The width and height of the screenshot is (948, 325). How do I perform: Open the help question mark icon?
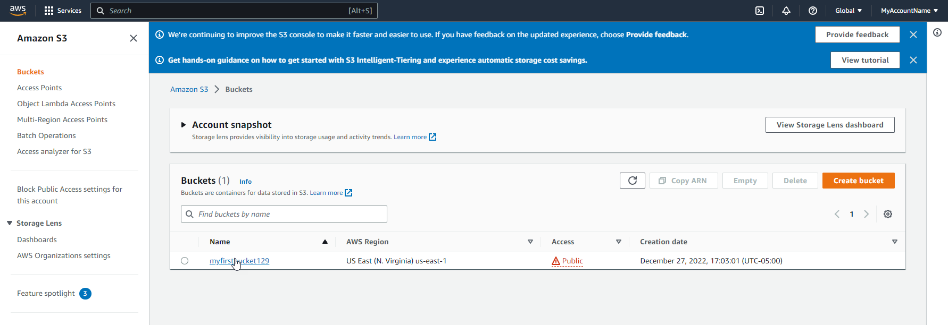(x=812, y=11)
